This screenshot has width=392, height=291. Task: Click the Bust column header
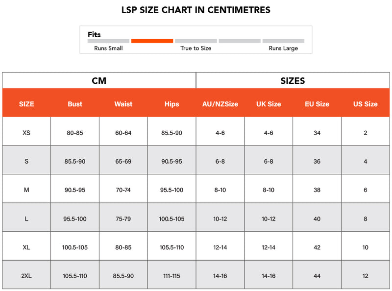[75, 104]
